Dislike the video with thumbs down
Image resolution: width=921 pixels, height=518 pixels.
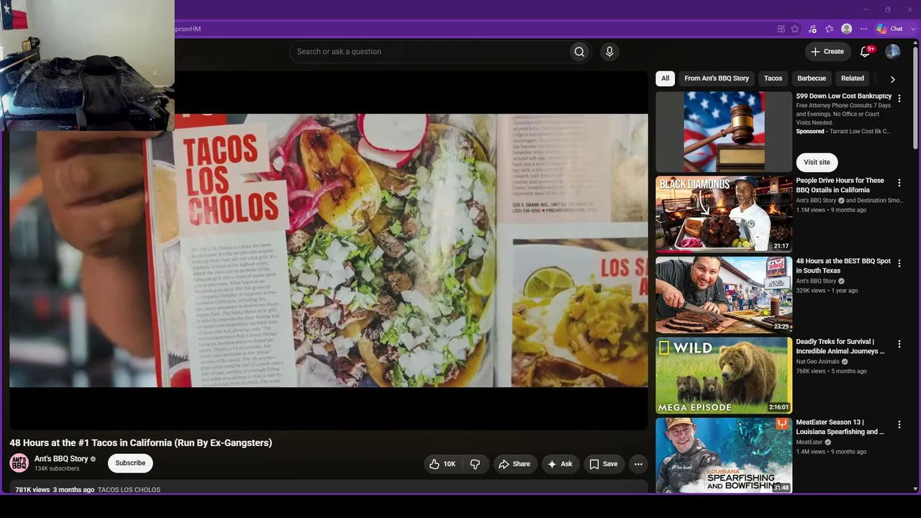point(475,464)
